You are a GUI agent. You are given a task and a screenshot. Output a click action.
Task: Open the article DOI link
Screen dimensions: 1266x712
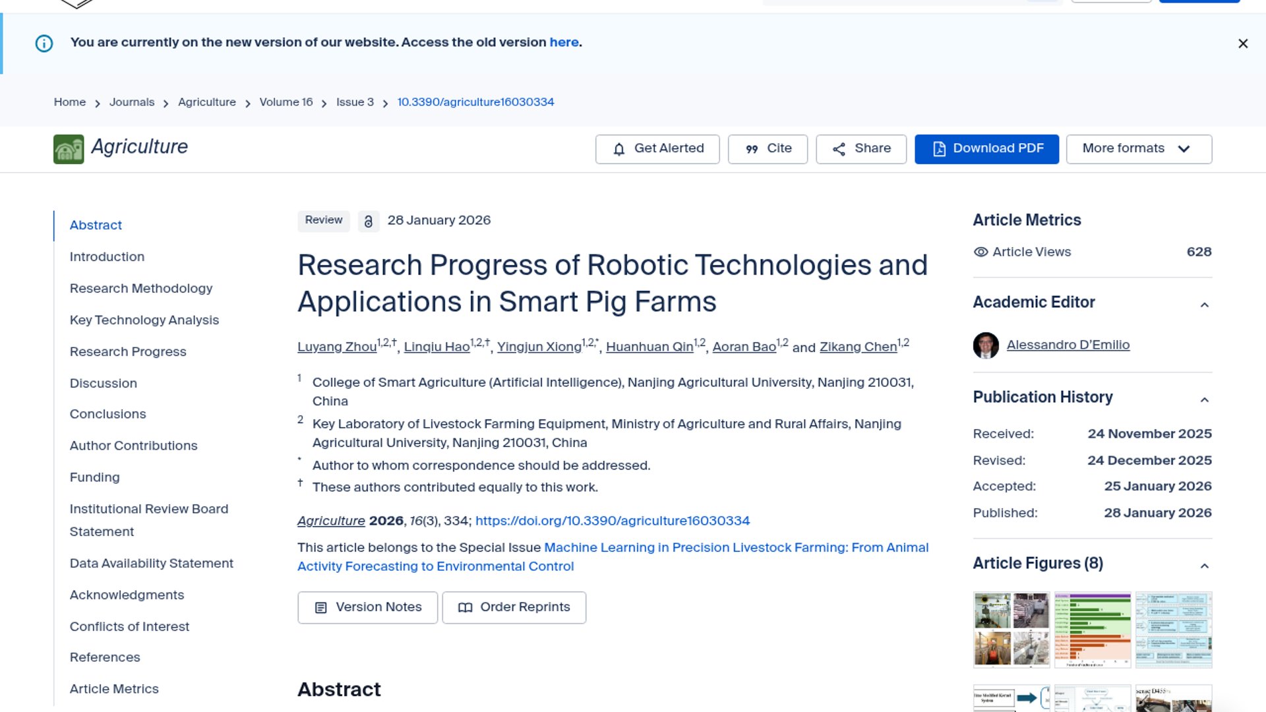pos(612,521)
